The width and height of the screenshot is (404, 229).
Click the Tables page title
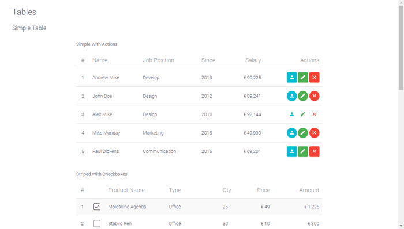[24, 12]
